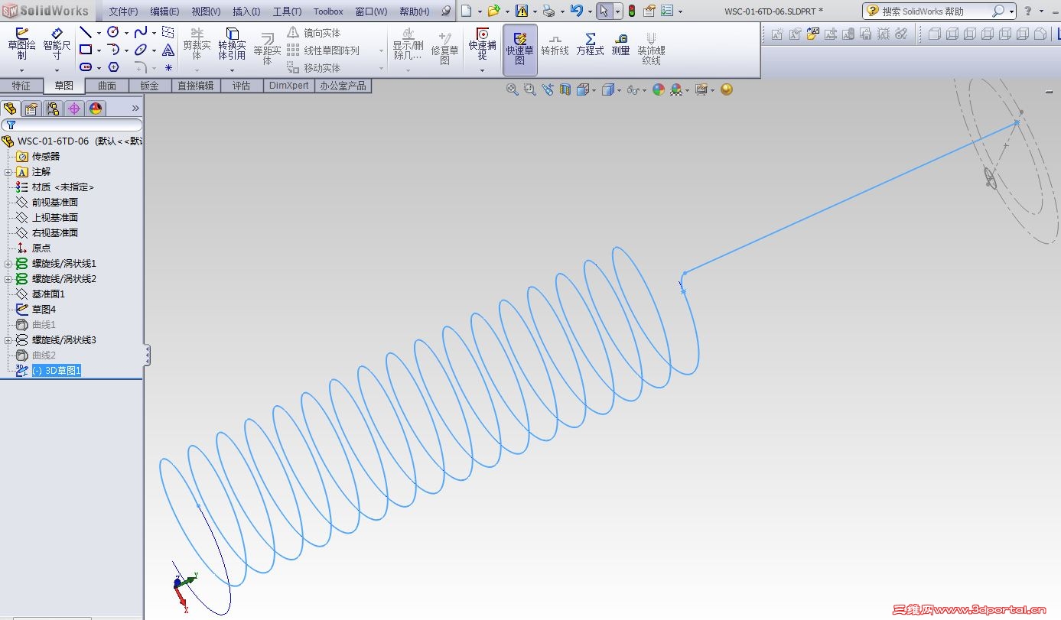Click the Zoom to Area icon

pos(530,89)
